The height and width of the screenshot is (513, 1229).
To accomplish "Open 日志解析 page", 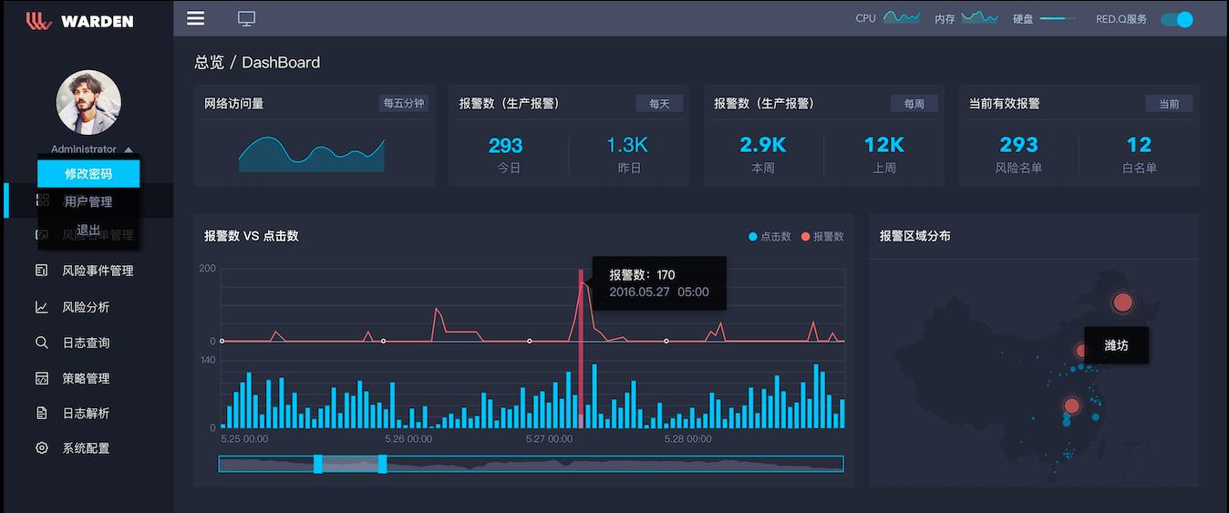I will point(86,413).
